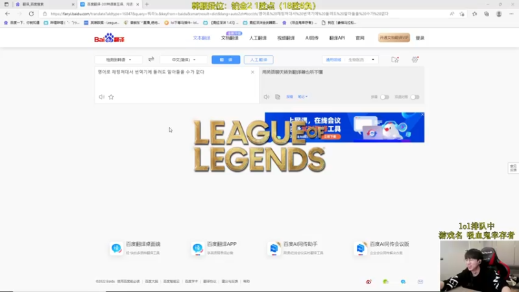
Task: Click the 登录 link
Action: 420,38
